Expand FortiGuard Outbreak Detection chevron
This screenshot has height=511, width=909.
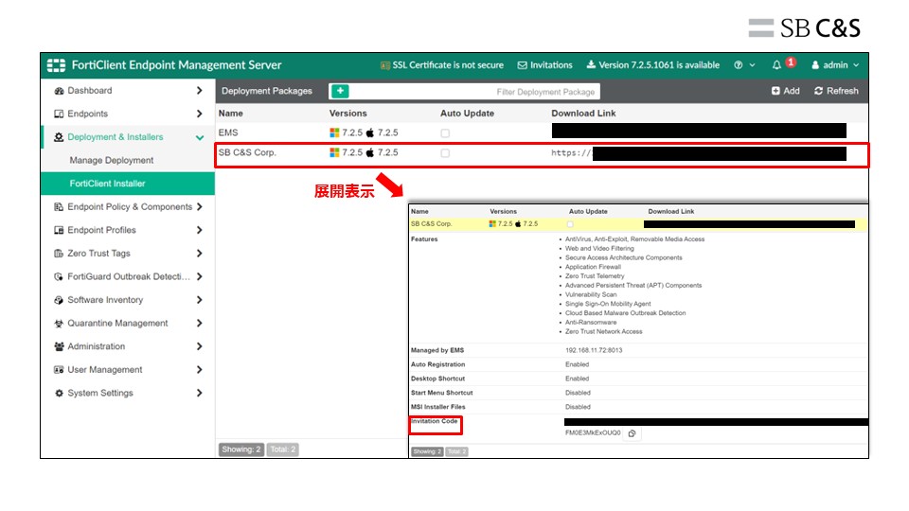[200, 276]
